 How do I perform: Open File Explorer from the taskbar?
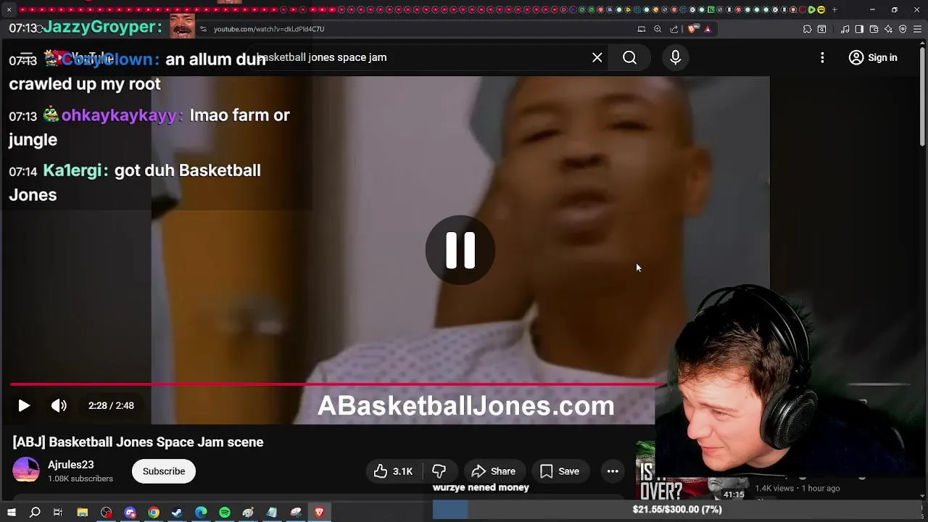pos(83,513)
